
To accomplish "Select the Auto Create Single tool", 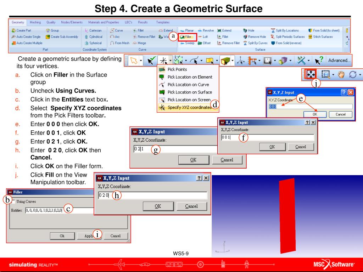I will click(x=26, y=37).
